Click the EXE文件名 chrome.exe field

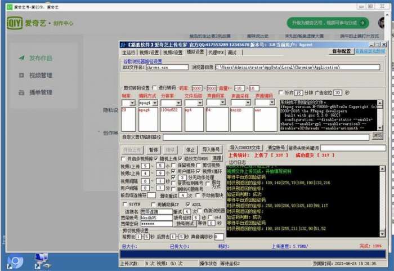tap(167, 67)
